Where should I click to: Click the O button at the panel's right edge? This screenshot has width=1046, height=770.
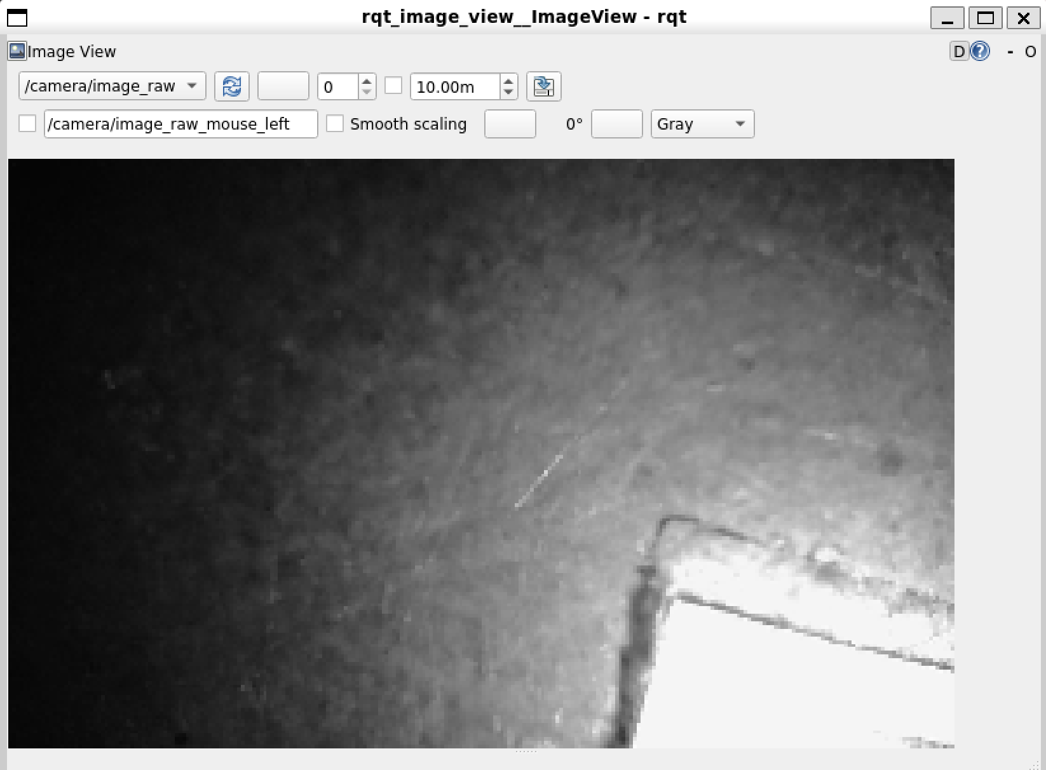coord(1030,52)
